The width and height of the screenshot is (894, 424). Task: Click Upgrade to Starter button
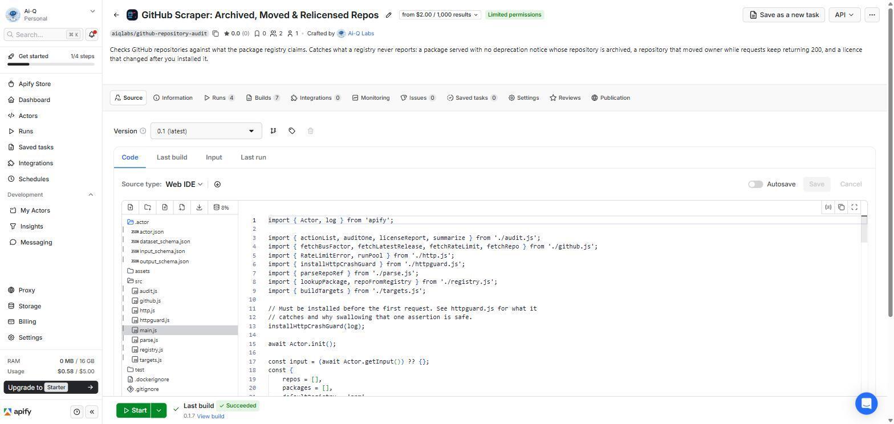pos(51,388)
